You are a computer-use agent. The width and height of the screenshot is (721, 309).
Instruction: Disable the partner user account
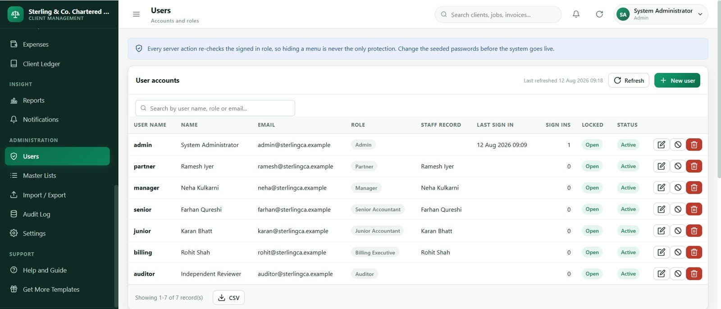tap(678, 166)
